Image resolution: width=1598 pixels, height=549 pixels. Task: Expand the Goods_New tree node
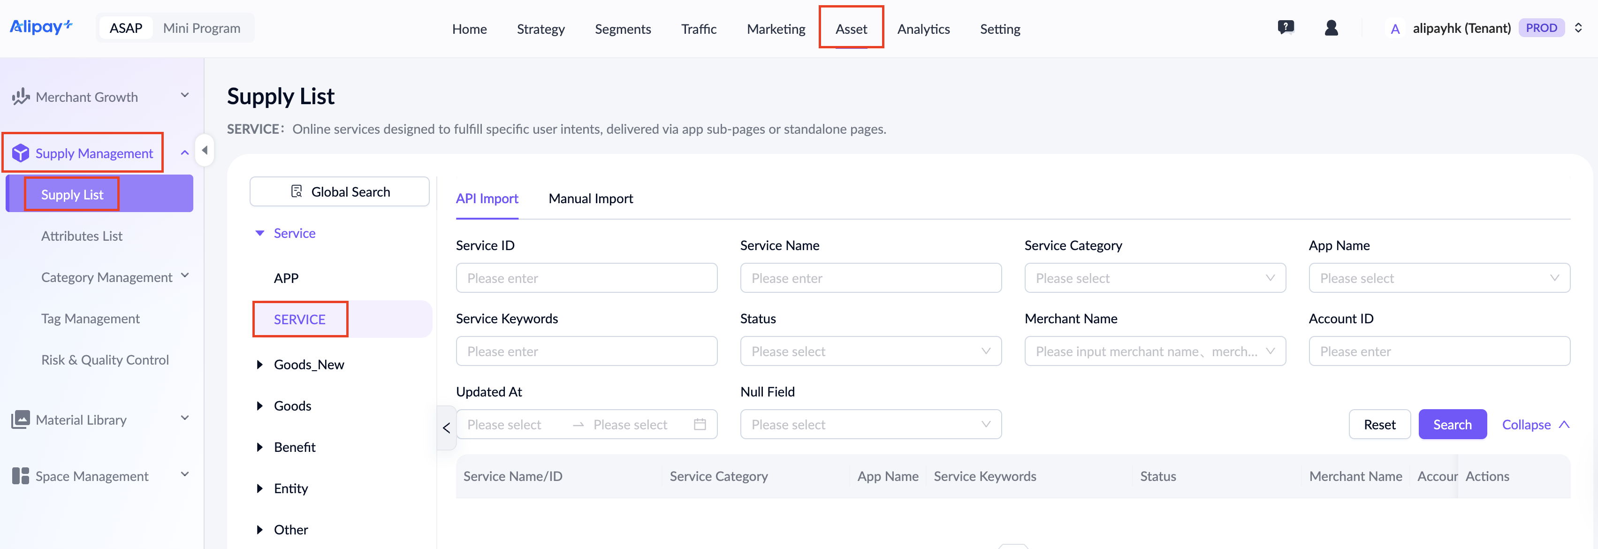click(x=260, y=365)
